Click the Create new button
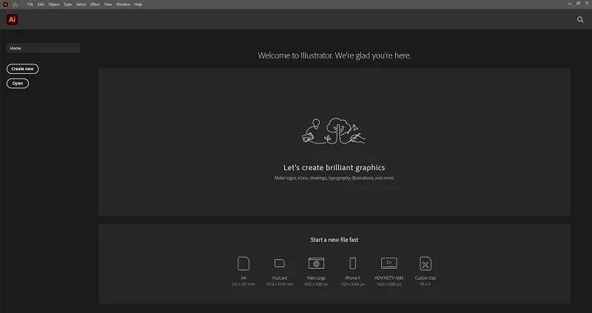This screenshot has height=313, width=592. point(23,69)
